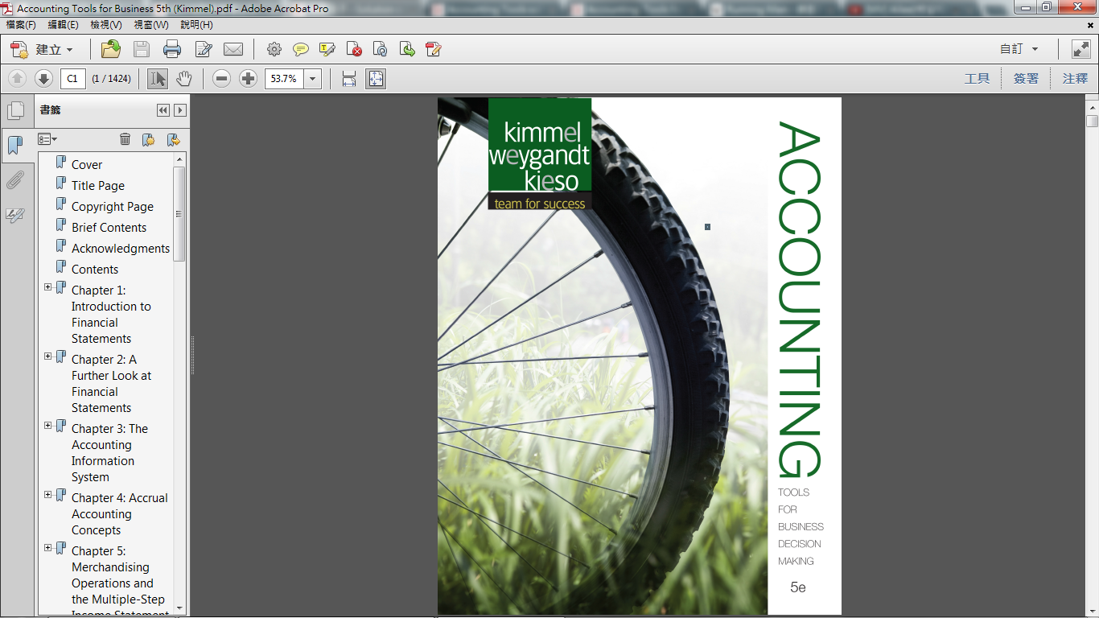Open the zoom percentage dropdown arrow
1099x618 pixels.
tap(313, 79)
